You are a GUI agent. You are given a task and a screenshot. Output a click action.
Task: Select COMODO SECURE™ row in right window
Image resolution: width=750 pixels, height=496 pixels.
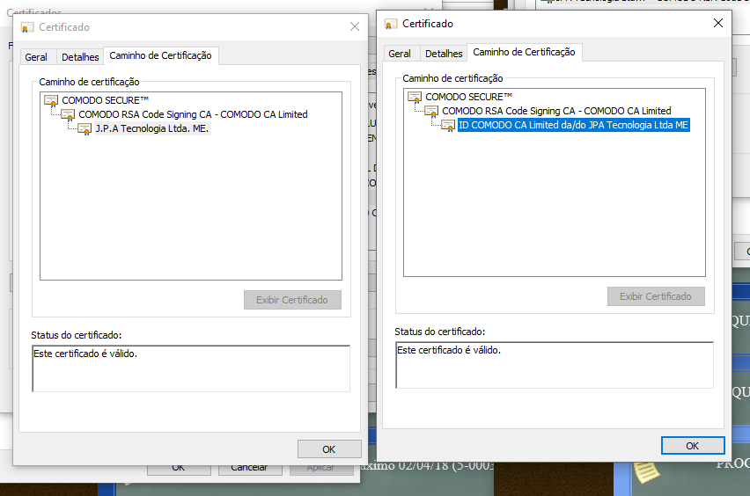coord(468,97)
